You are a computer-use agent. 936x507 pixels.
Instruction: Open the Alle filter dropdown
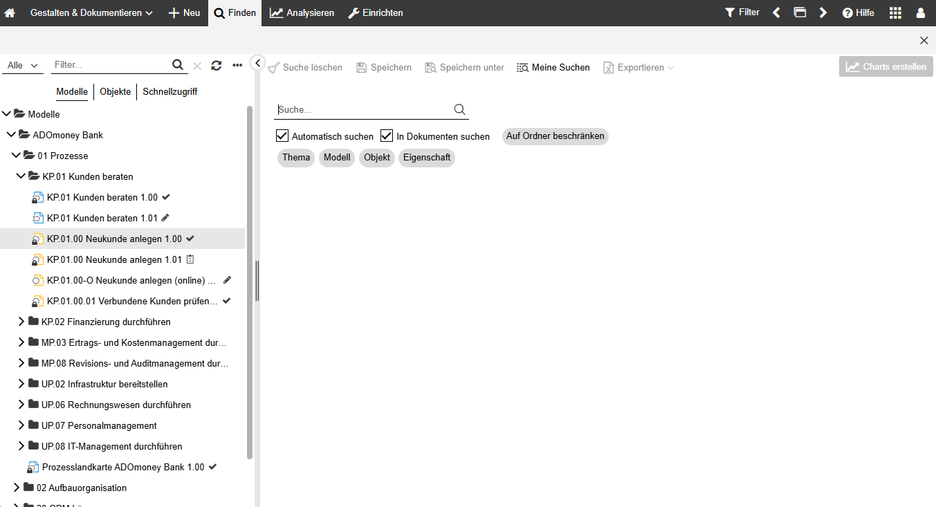23,64
